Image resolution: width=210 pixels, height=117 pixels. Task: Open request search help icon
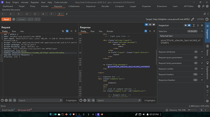click(x=2, y=100)
